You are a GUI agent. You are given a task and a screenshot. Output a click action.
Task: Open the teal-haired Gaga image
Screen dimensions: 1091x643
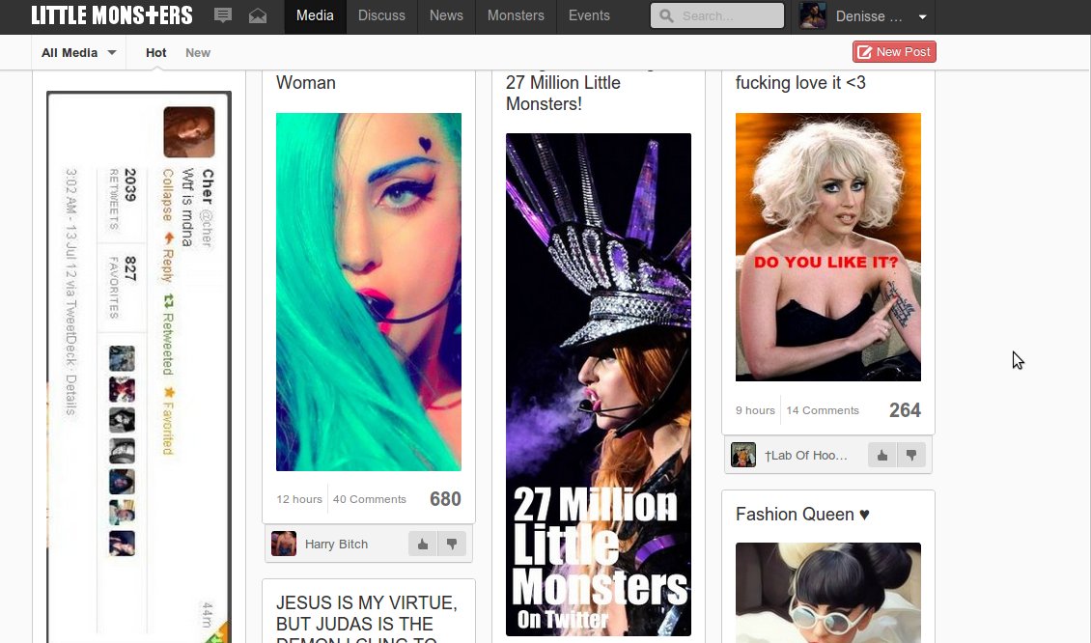[368, 292]
